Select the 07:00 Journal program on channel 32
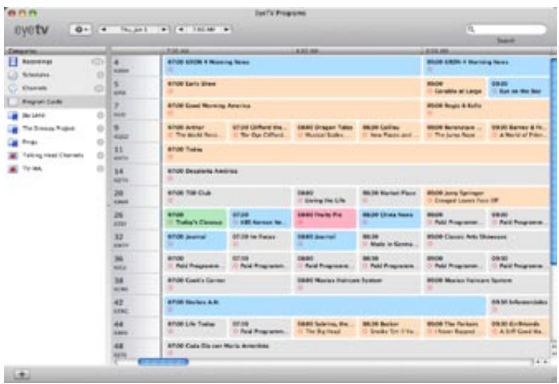The image size is (559, 384). [196, 240]
